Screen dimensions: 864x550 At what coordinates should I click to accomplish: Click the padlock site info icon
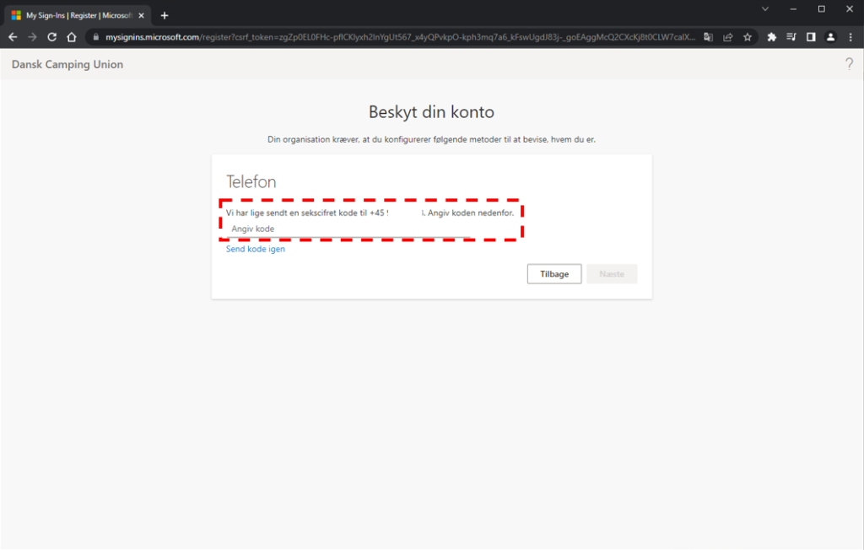pyautogui.click(x=96, y=37)
